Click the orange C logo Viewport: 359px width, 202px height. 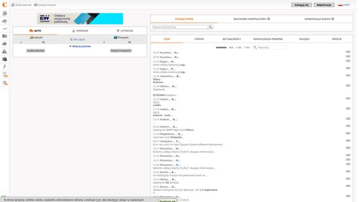click(x=4, y=5)
